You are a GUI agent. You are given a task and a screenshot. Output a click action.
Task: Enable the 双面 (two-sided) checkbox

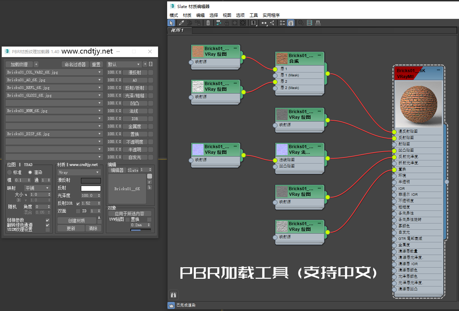[78, 211]
